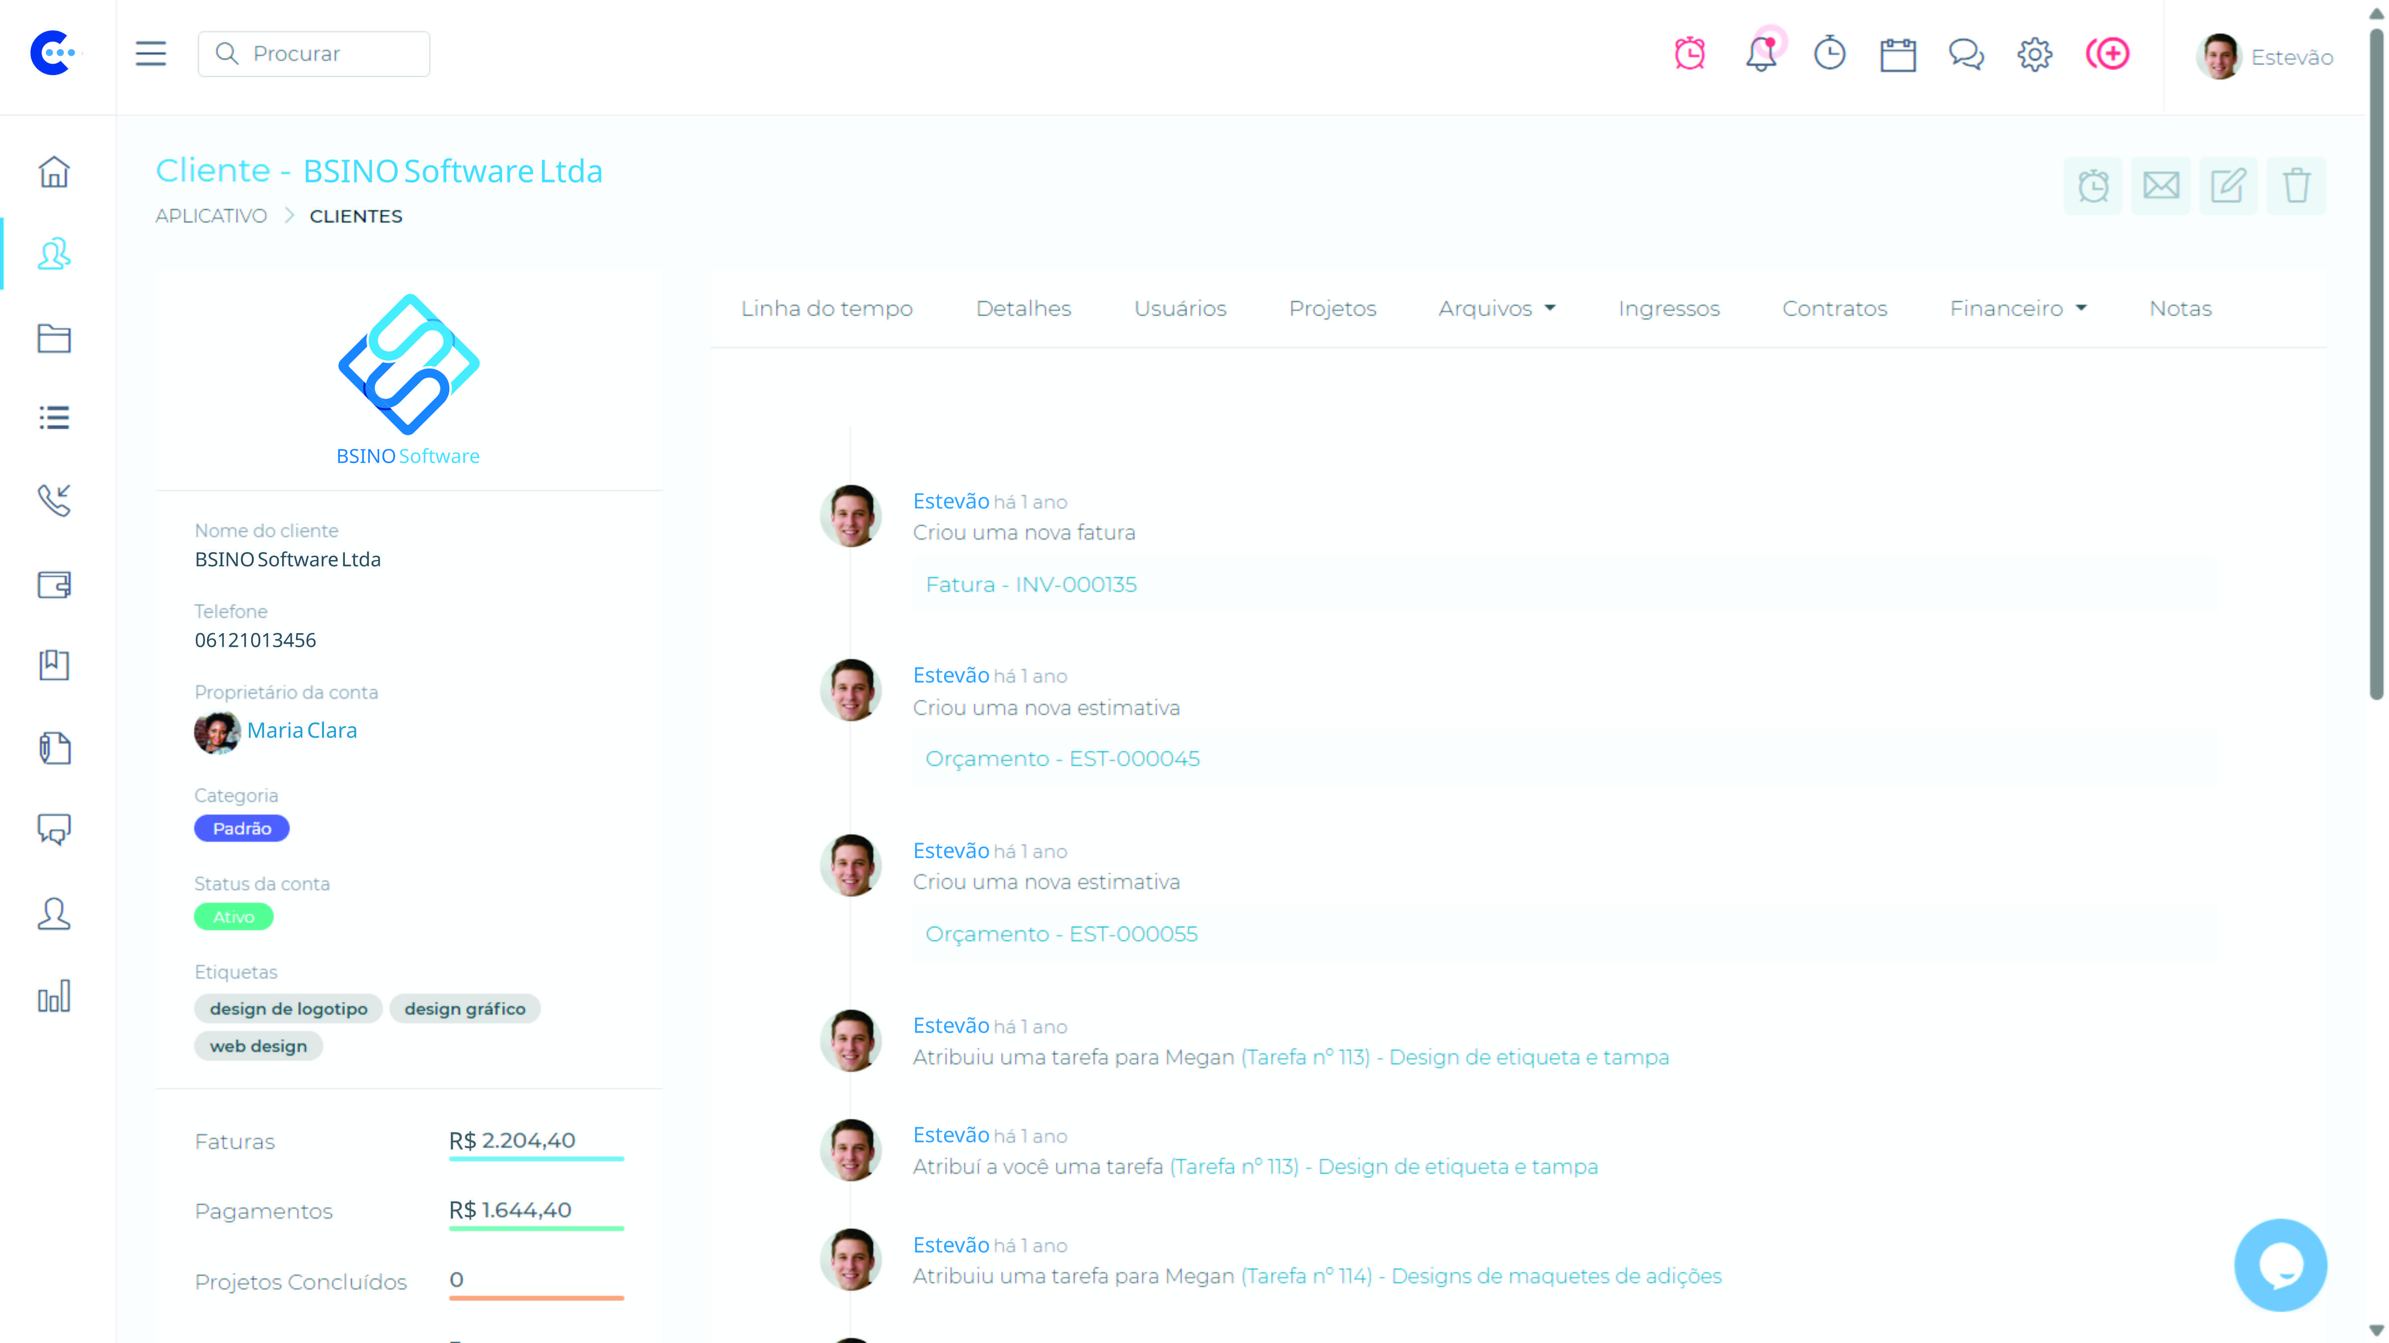Expand the Arquivos dropdown tab
The height and width of the screenshot is (1343, 2389).
click(1496, 308)
